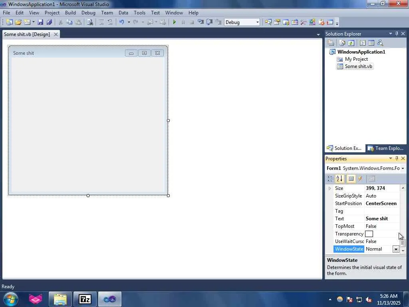Open the Toolbox hammer-wrench icon
Viewport: 409px width, 307px height.
(x=304, y=22)
